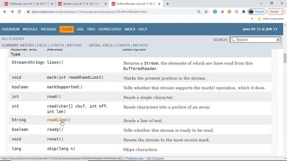
Task: Select the BufferedReader browser tab
Action: [136, 4]
